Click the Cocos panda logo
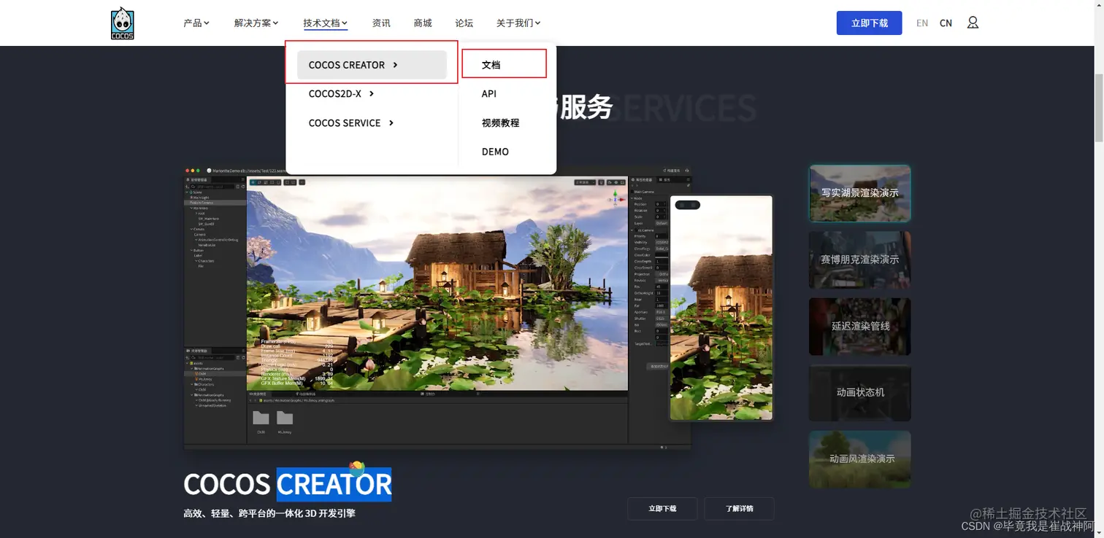The image size is (1104, 538). click(121, 23)
